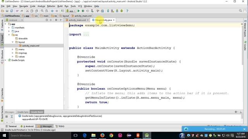Close the MainActivity.java tab
Viewport: 248px width, 139px height.
tap(114, 20)
